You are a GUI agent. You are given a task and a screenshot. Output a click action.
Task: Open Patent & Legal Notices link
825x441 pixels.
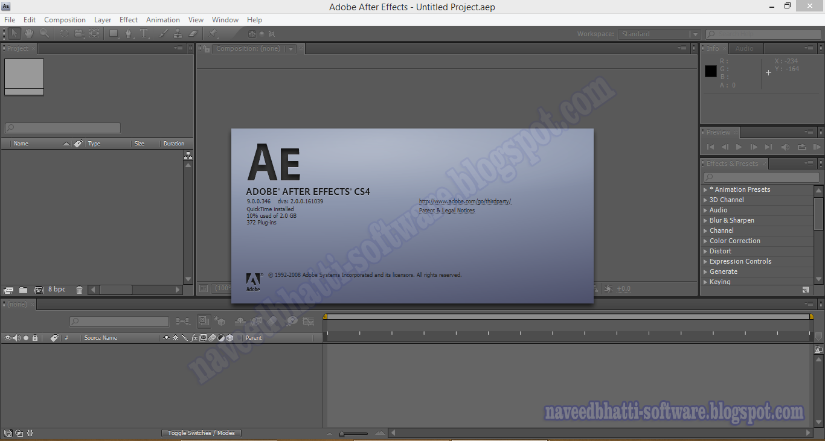coord(447,211)
